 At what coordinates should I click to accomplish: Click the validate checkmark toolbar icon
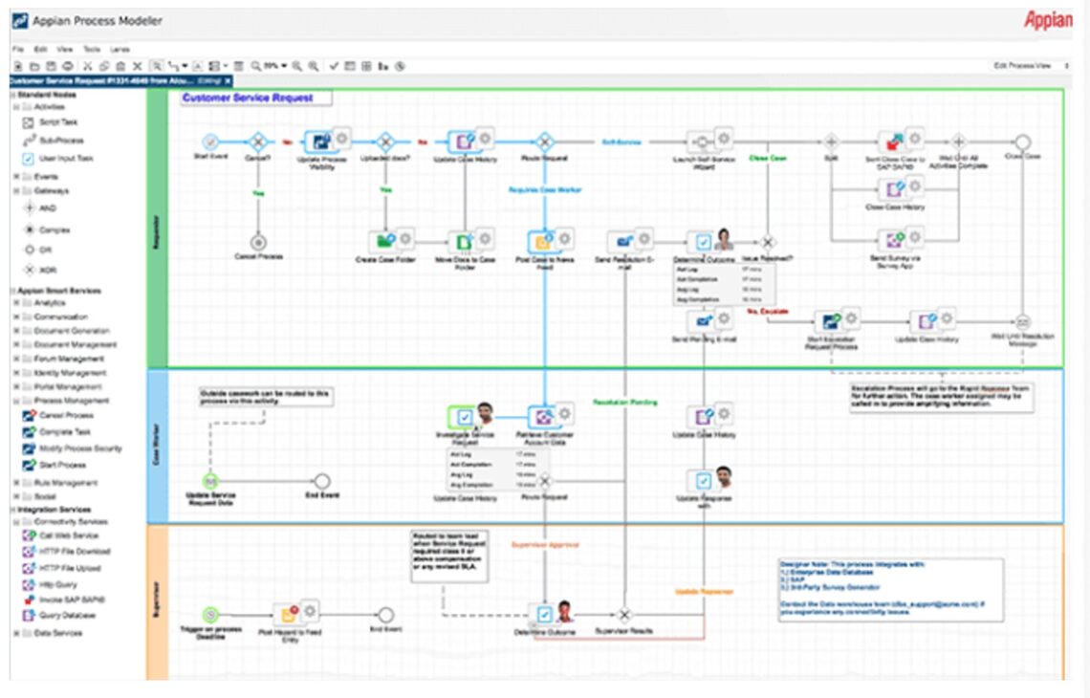coord(334,66)
